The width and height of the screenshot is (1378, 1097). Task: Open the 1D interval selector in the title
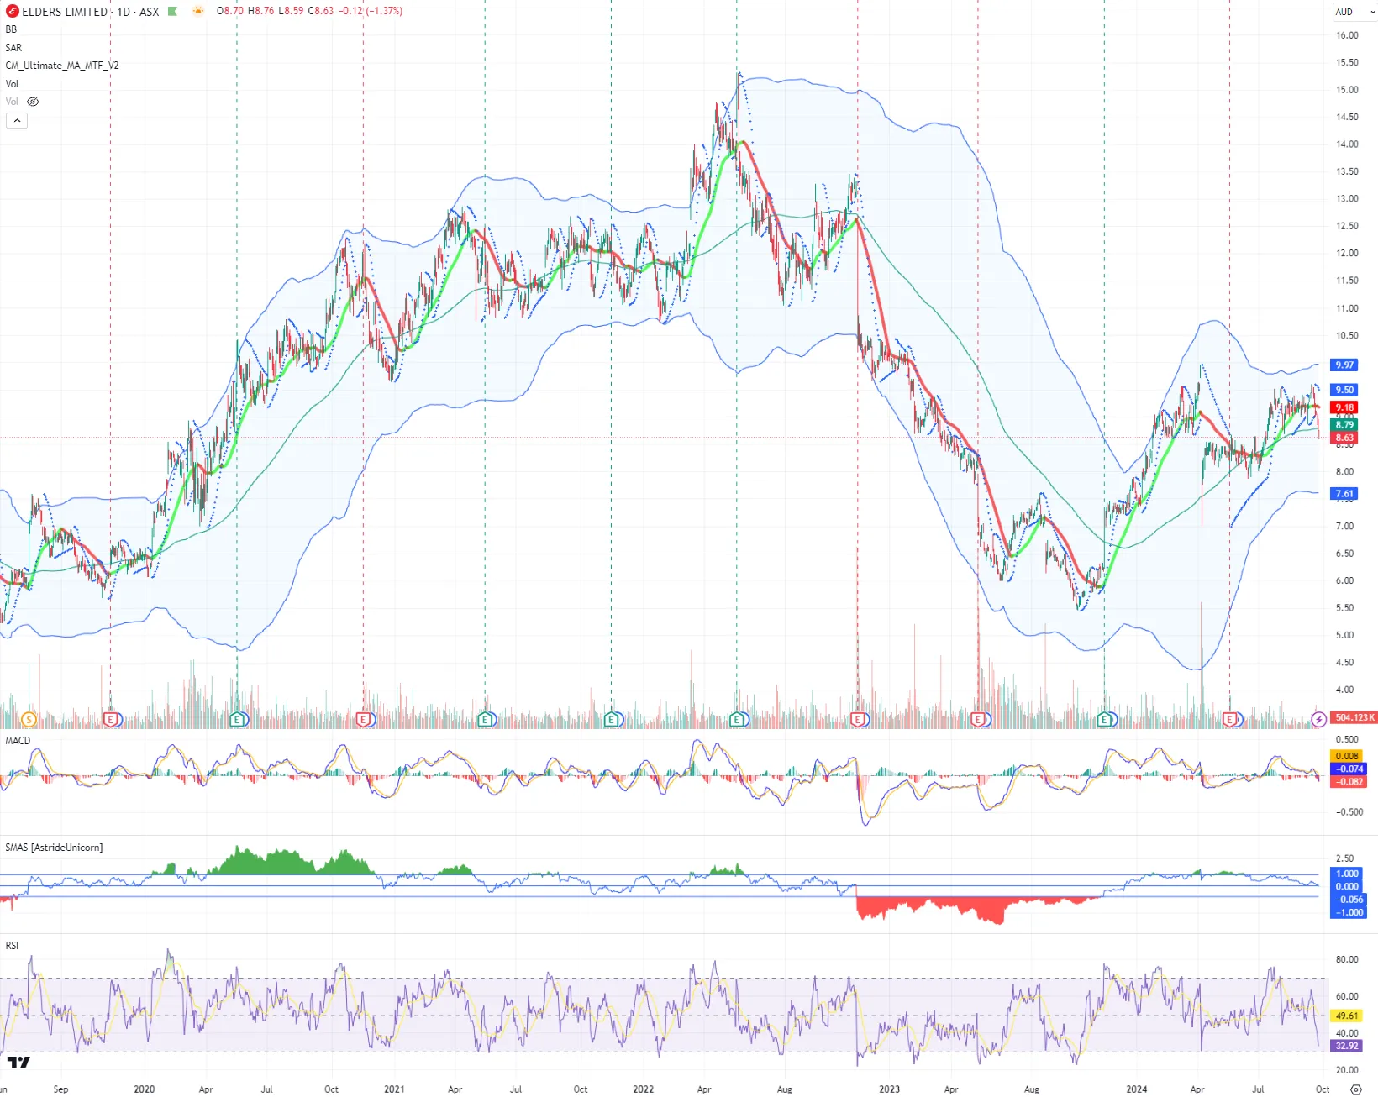[124, 12]
